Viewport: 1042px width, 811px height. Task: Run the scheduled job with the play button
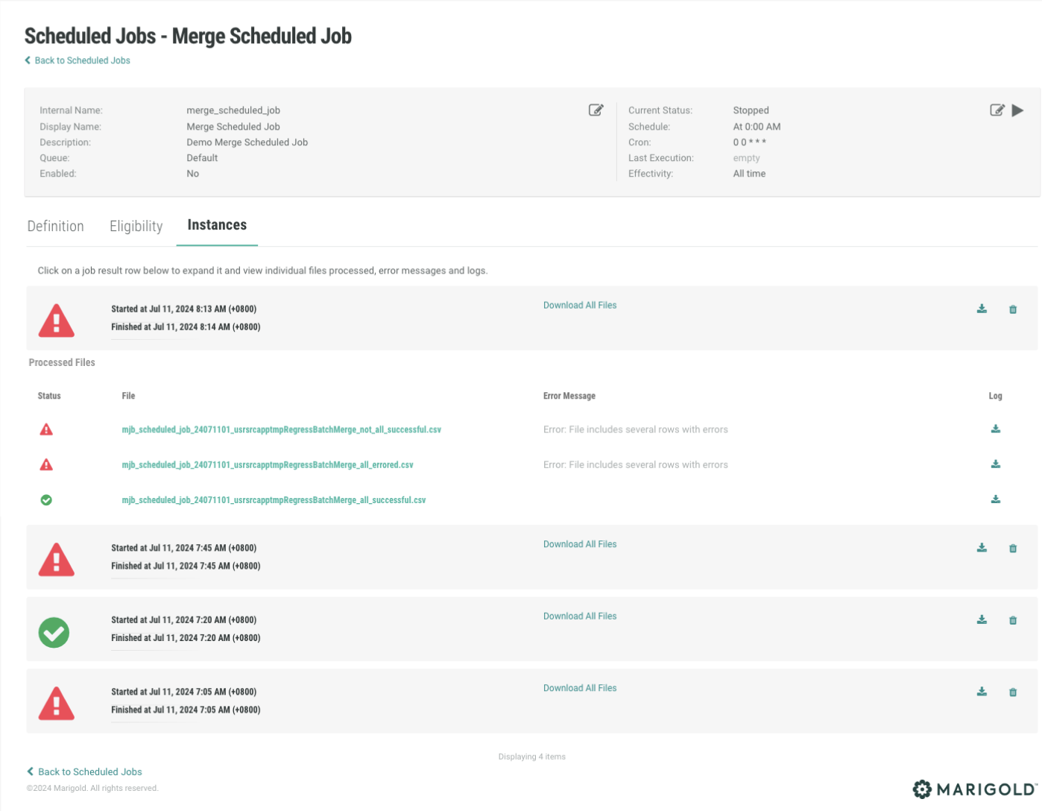coord(1017,110)
